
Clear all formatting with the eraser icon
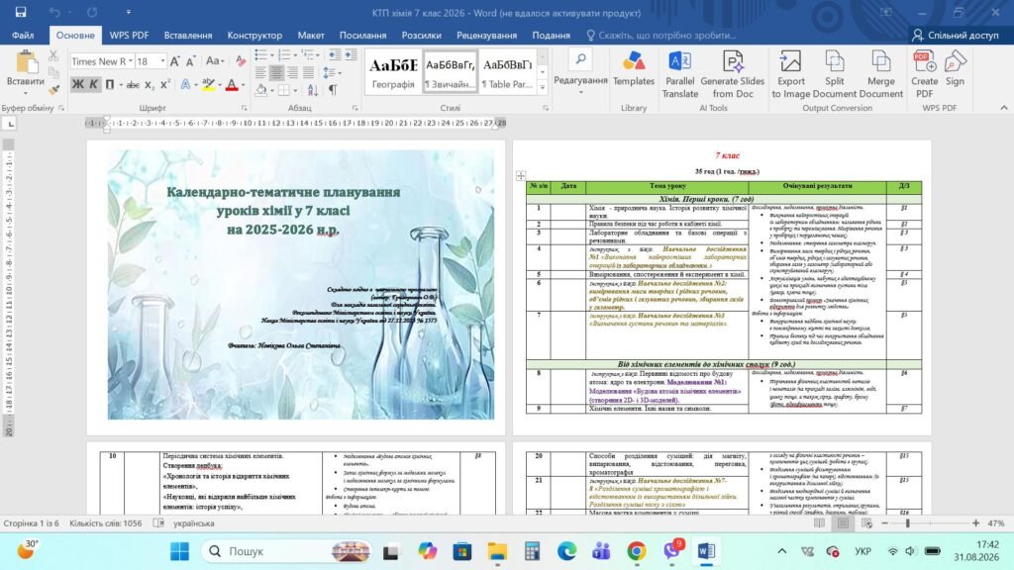[x=241, y=61]
